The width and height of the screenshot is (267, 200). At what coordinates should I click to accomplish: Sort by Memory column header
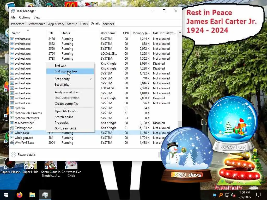click(141, 33)
